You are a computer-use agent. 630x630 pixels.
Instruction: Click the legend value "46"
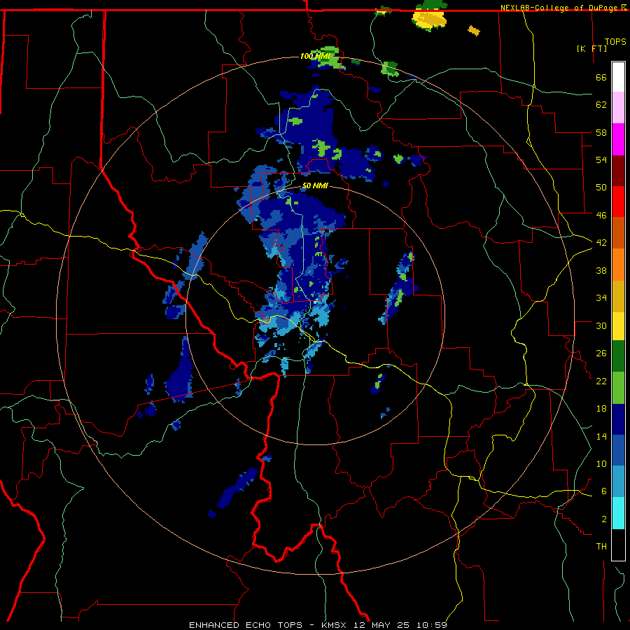(x=601, y=215)
